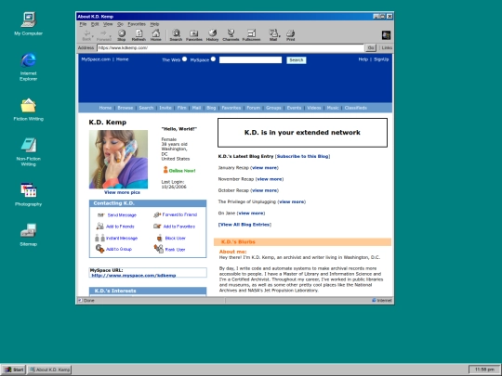Viewport: 502px width, 376px height.
Task: Click the Add to Friends people icon
Action: click(99, 226)
